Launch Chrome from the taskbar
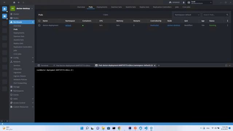 coord(119,128)
